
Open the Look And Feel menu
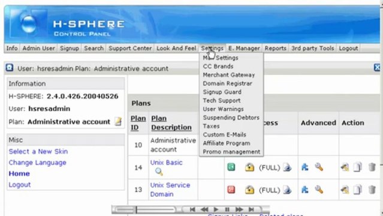pyautogui.click(x=176, y=48)
